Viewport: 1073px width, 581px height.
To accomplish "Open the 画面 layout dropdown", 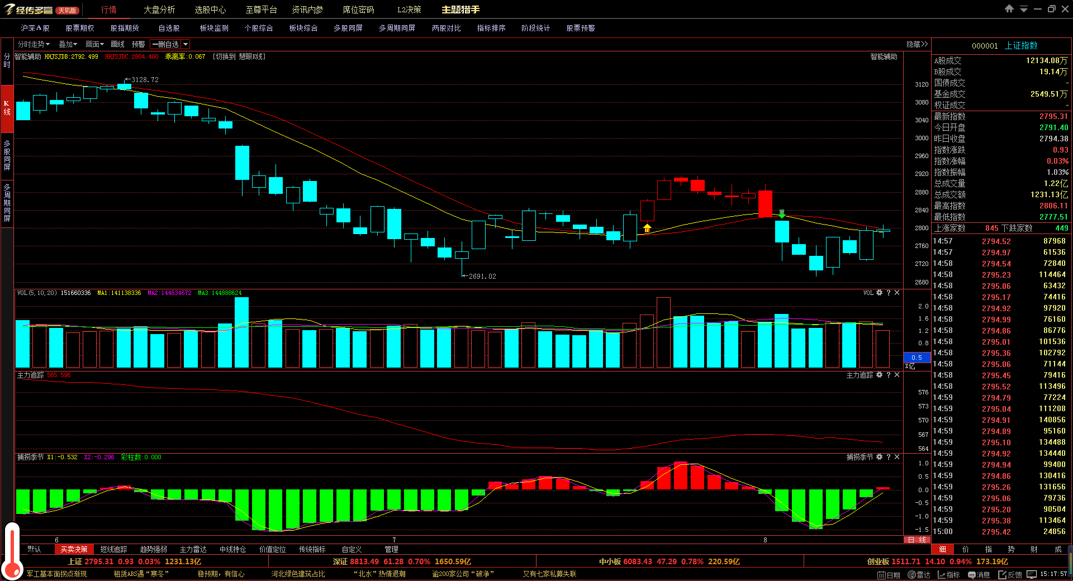I will click(94, 44).
